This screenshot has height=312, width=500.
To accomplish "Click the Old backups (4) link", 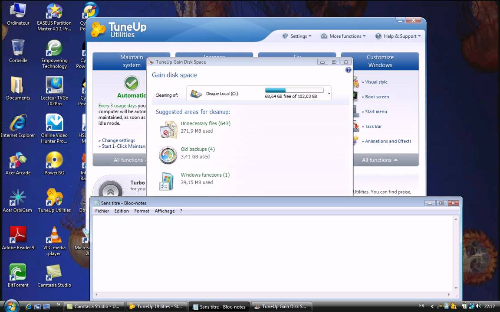I will click(x=198, y=149).
